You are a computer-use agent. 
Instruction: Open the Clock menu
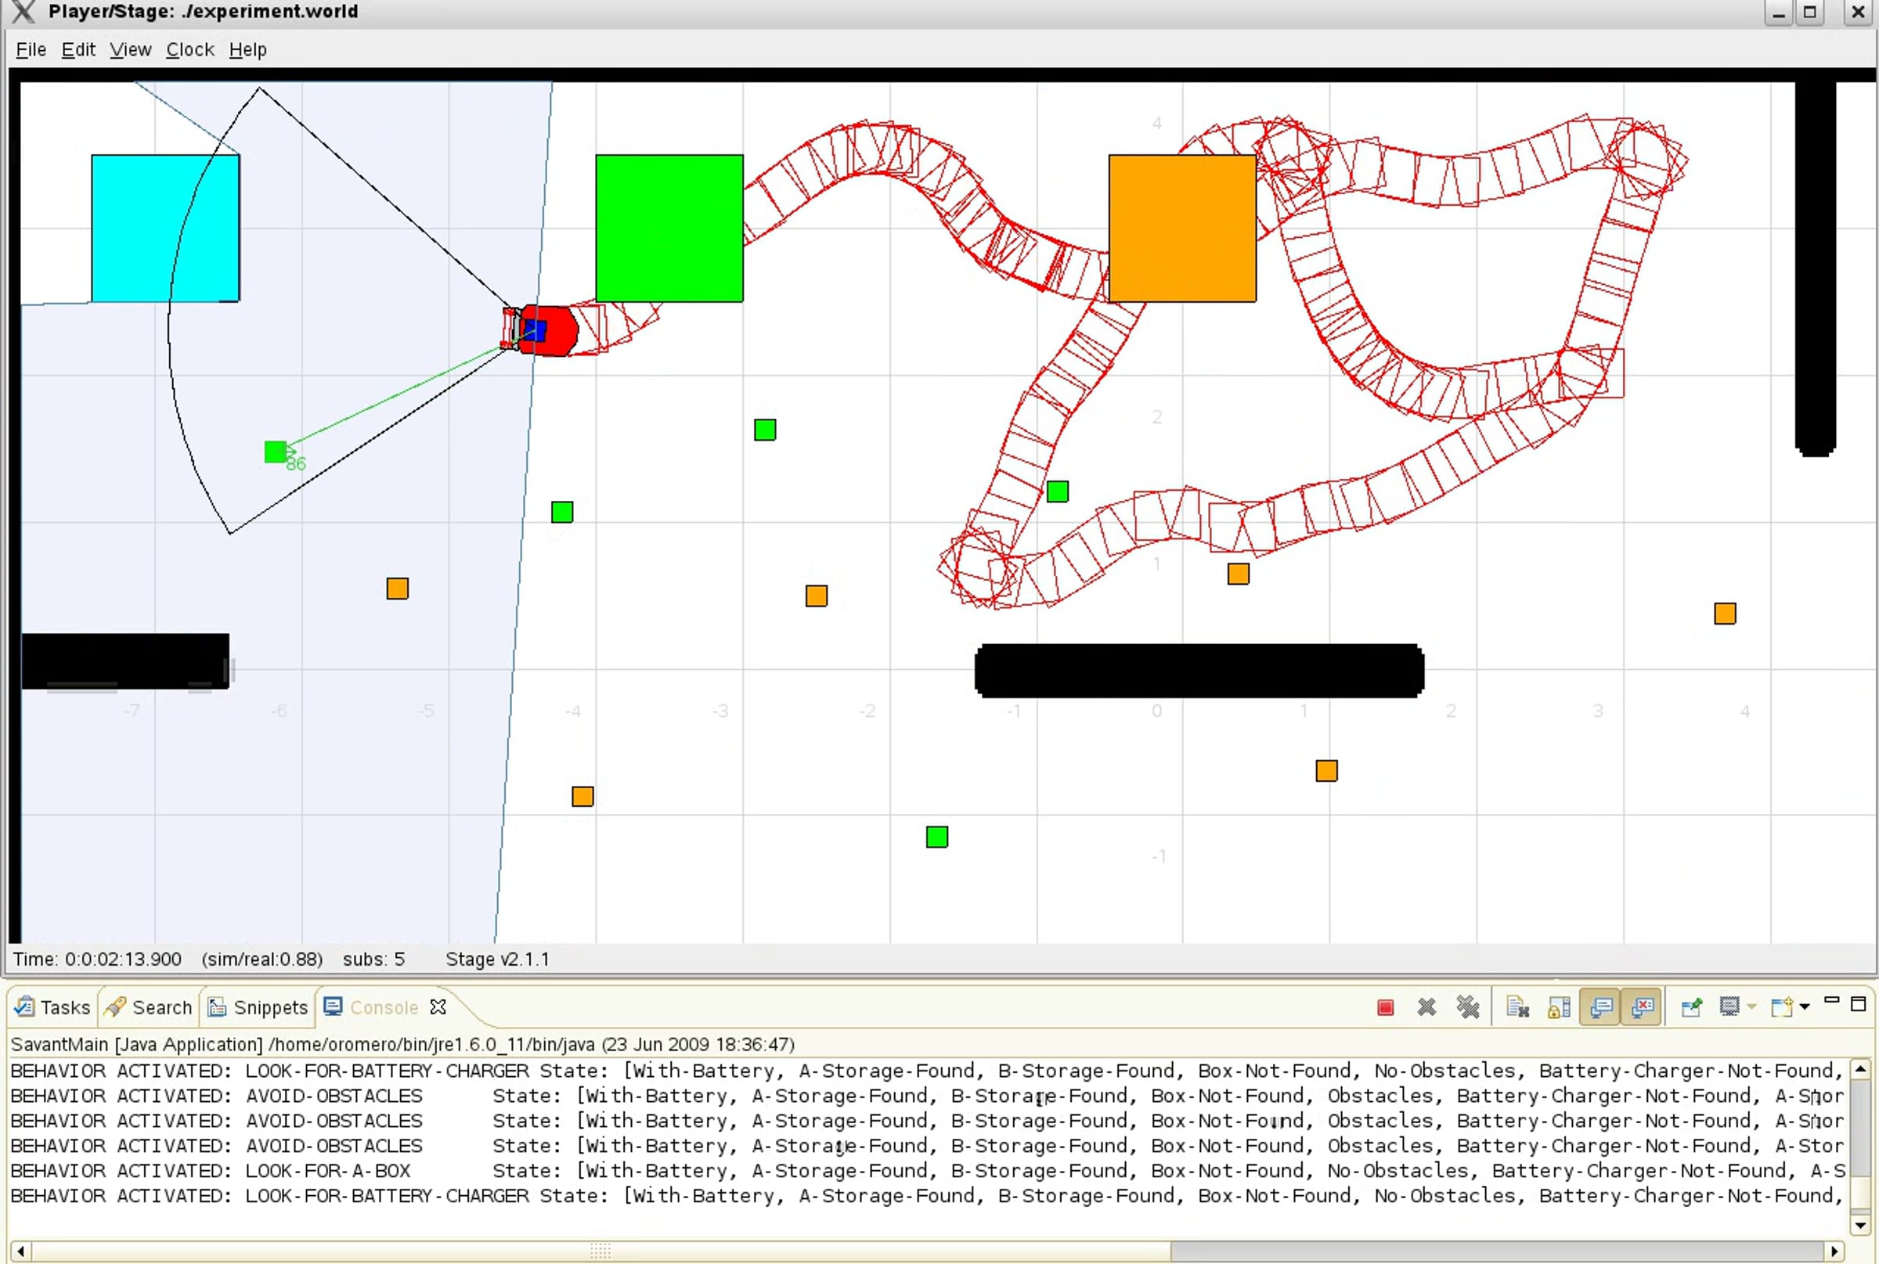click(189, 50)
